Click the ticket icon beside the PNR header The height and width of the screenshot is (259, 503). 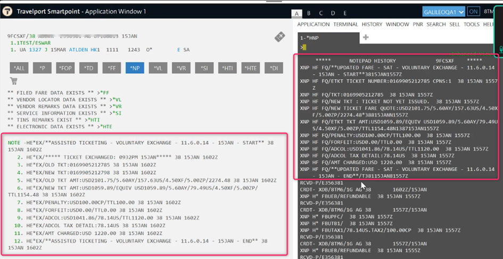point(279,37)
